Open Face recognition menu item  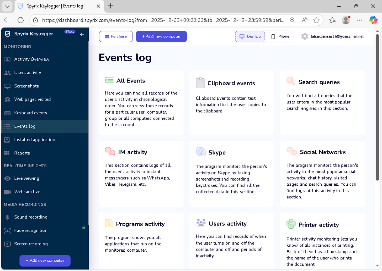click(31, 231)
